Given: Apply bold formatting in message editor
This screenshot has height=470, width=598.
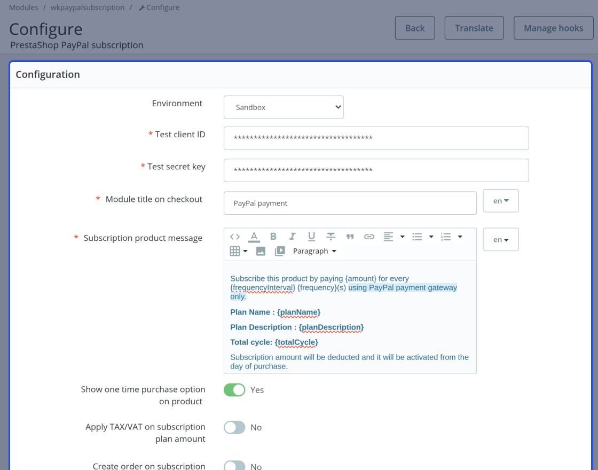Looking at the screenshot, I should point(273,237).
